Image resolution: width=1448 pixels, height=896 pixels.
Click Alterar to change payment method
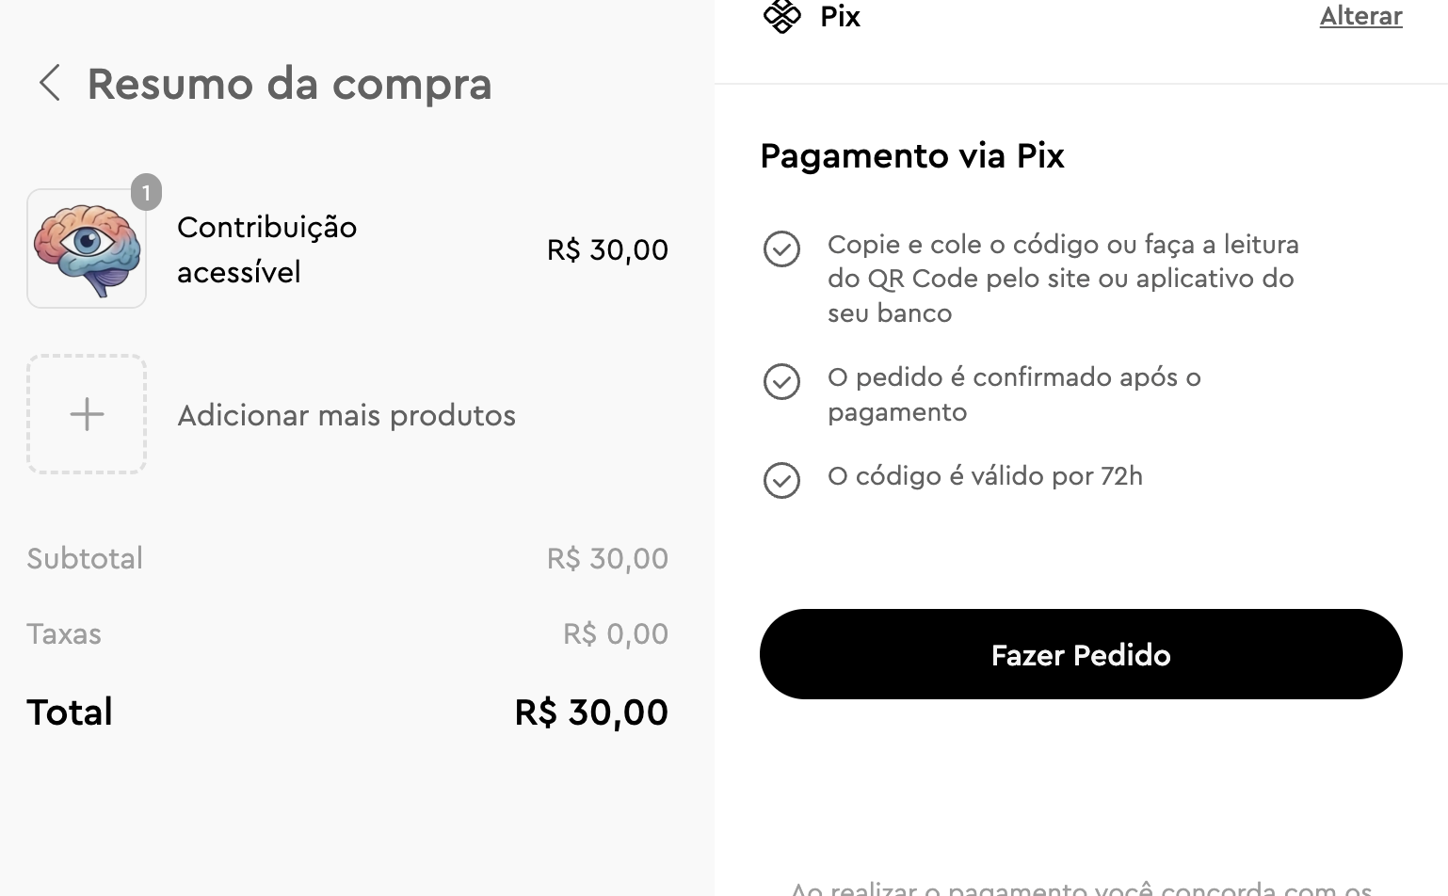(1360, 16)
